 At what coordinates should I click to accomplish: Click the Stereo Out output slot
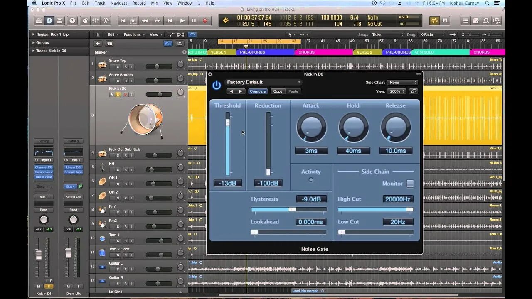tap(73, 197)
